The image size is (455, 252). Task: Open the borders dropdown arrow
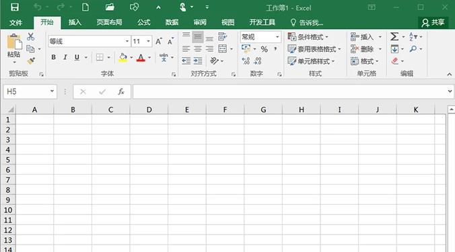[108, 57]
